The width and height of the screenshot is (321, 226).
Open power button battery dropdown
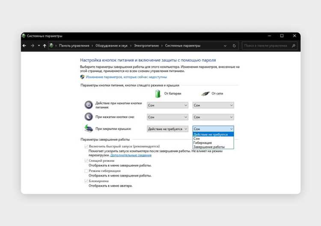point(167,105)
